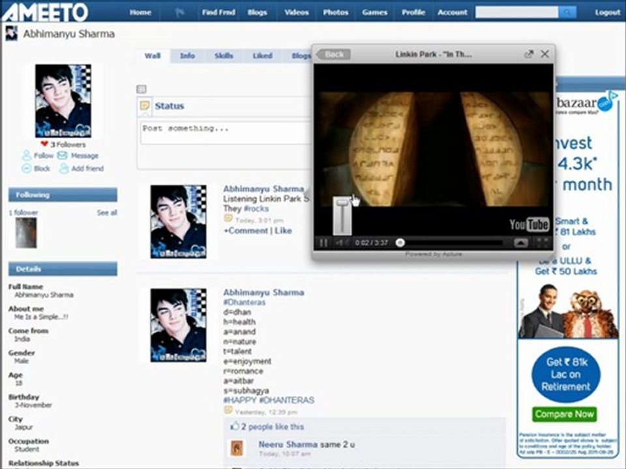Screen dimensions: 626x469
Task: Click avatar on the Linkin Park post
Action: point(179,221)
